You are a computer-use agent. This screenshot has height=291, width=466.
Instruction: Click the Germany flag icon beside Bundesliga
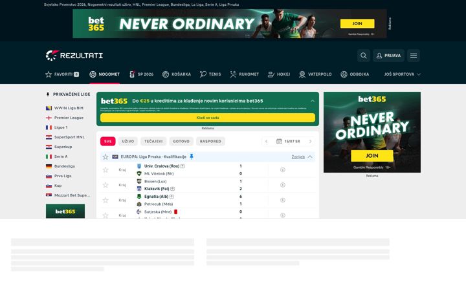[x=49, y=166]
